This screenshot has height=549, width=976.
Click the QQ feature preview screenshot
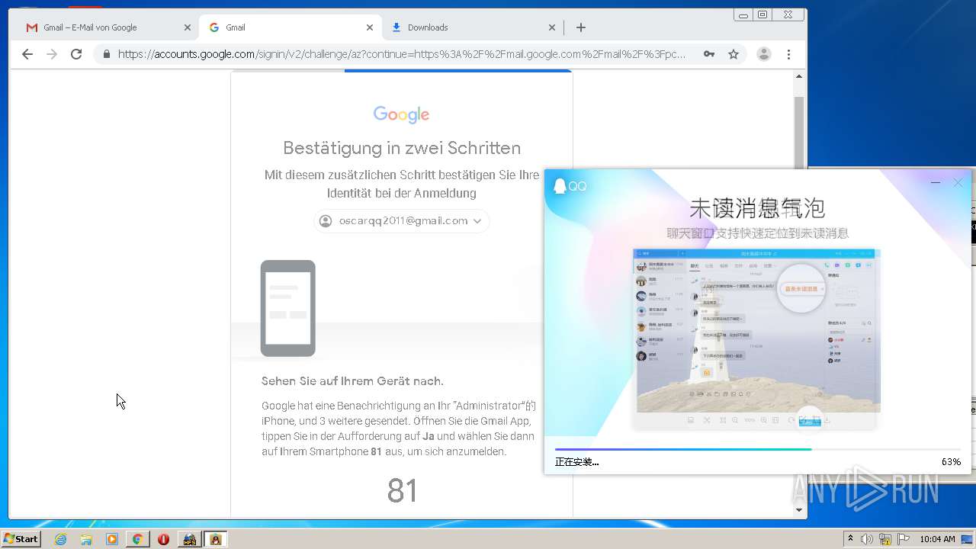click(756, 339)
